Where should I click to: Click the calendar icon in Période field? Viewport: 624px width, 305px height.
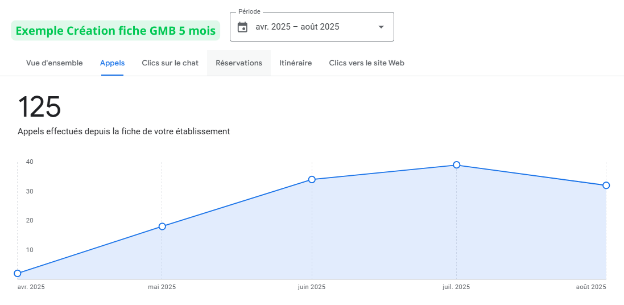pyautogui.click(x=242, y=27)
